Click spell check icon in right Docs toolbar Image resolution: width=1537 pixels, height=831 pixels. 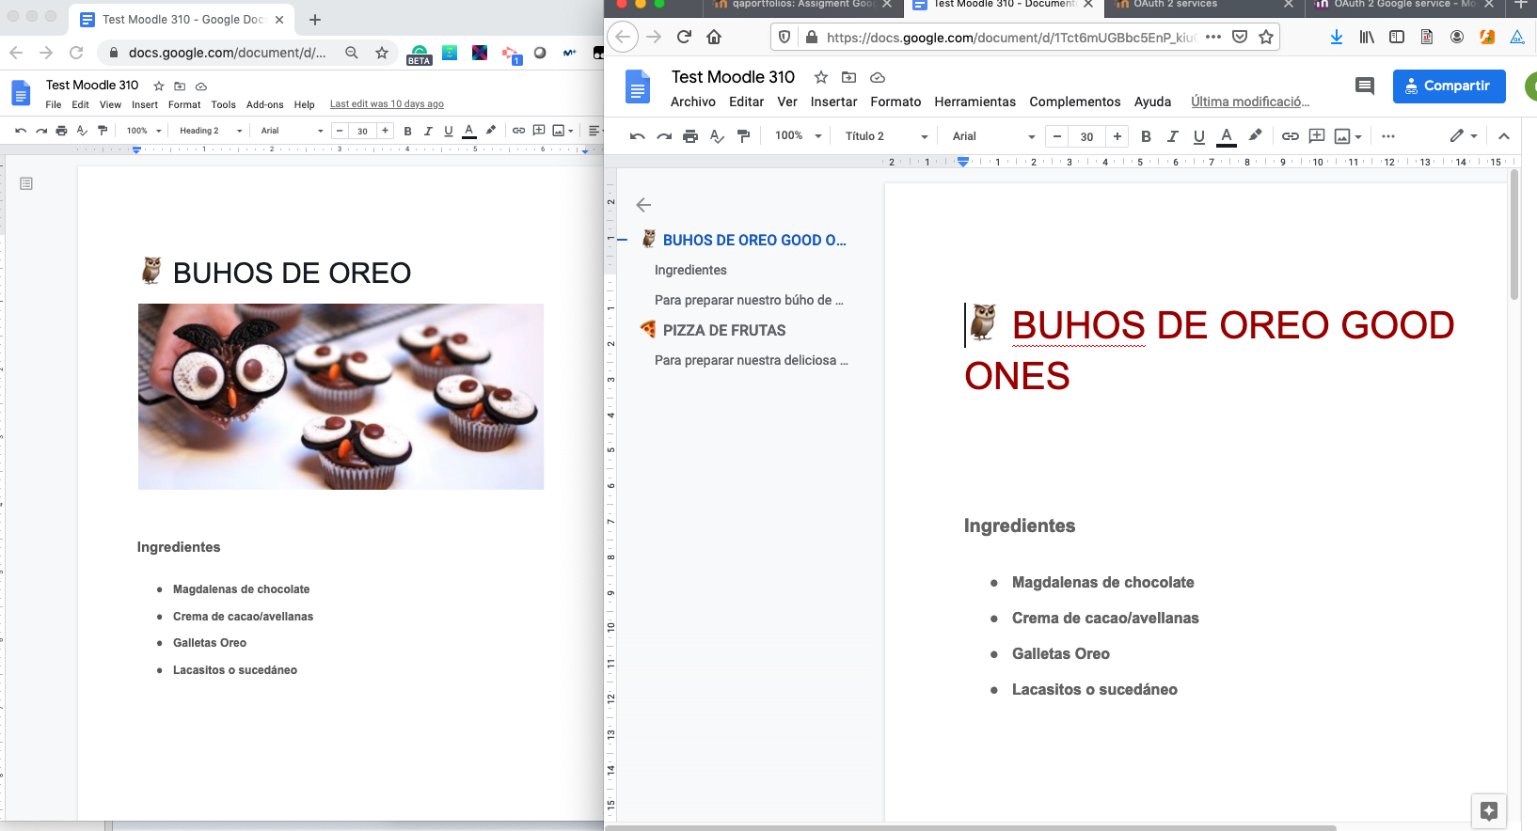click(717, 136)
